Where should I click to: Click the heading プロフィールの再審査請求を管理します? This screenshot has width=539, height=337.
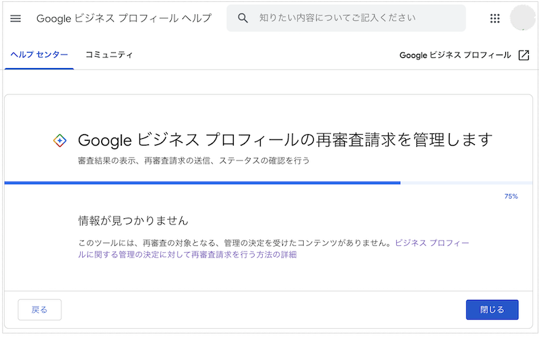click(x=349, y=140)
